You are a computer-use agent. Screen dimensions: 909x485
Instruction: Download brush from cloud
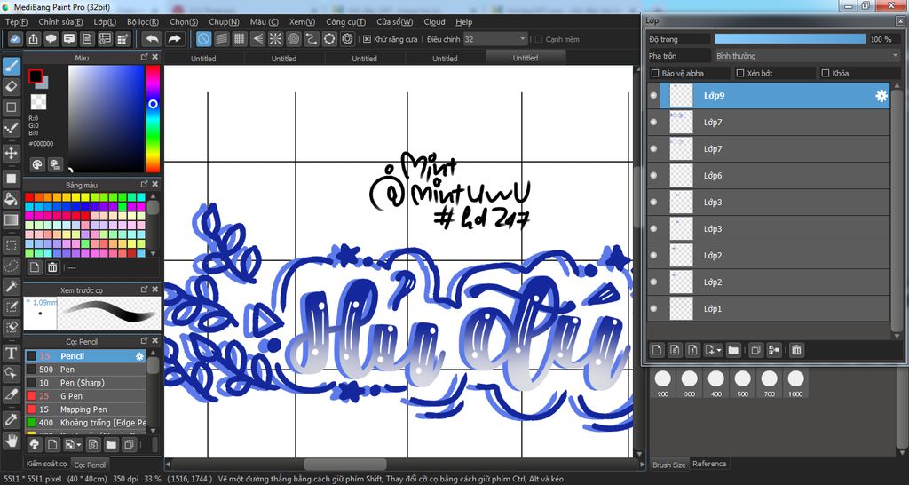35,444
